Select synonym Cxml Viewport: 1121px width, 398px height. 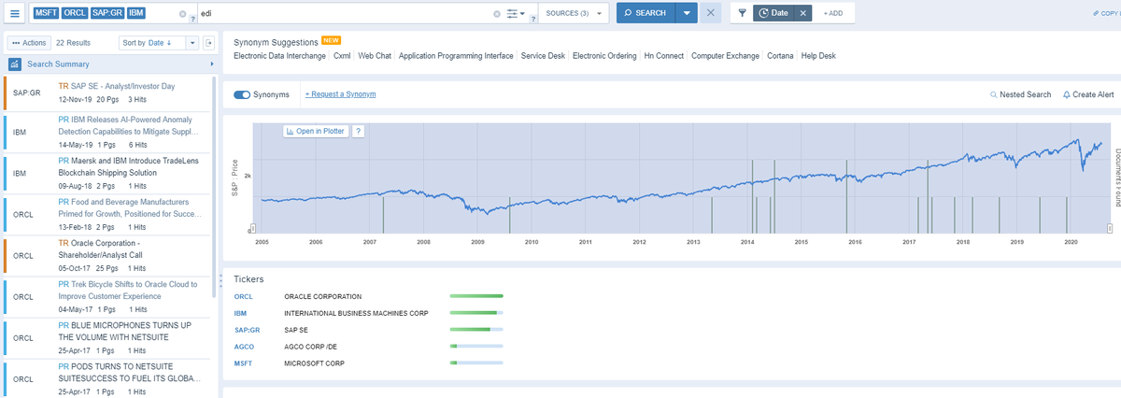pos(343,56)
